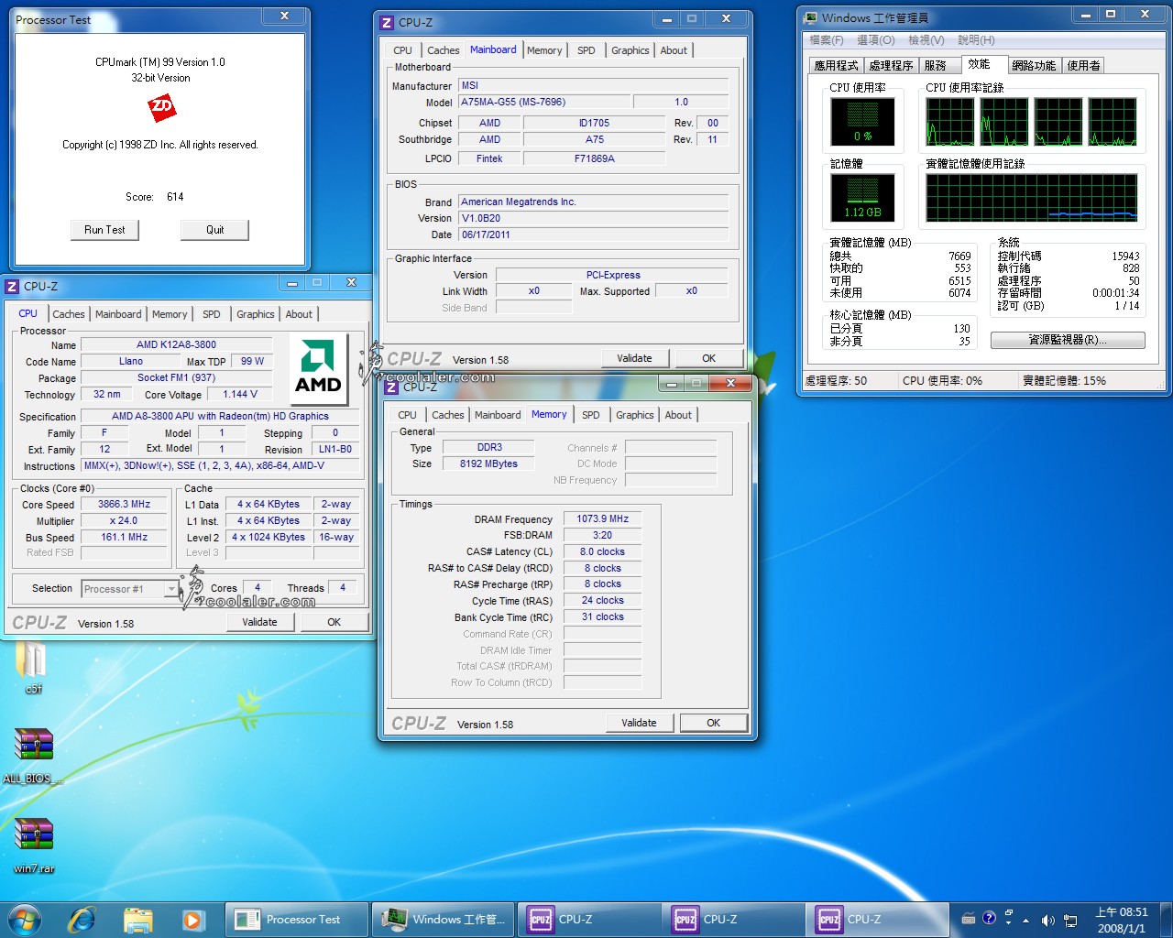Viewport: 1173px width, 938px height.
Task: Click the CPU usage meter in Task Manager
Action: [862, 121]
